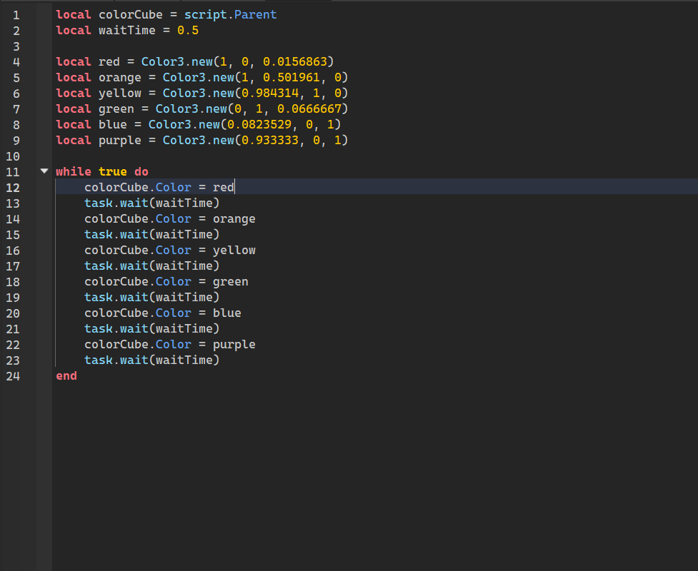698x571 pixels.
Task: Click 'purple' variable declaration on line 9
Action: pos(120,141)
